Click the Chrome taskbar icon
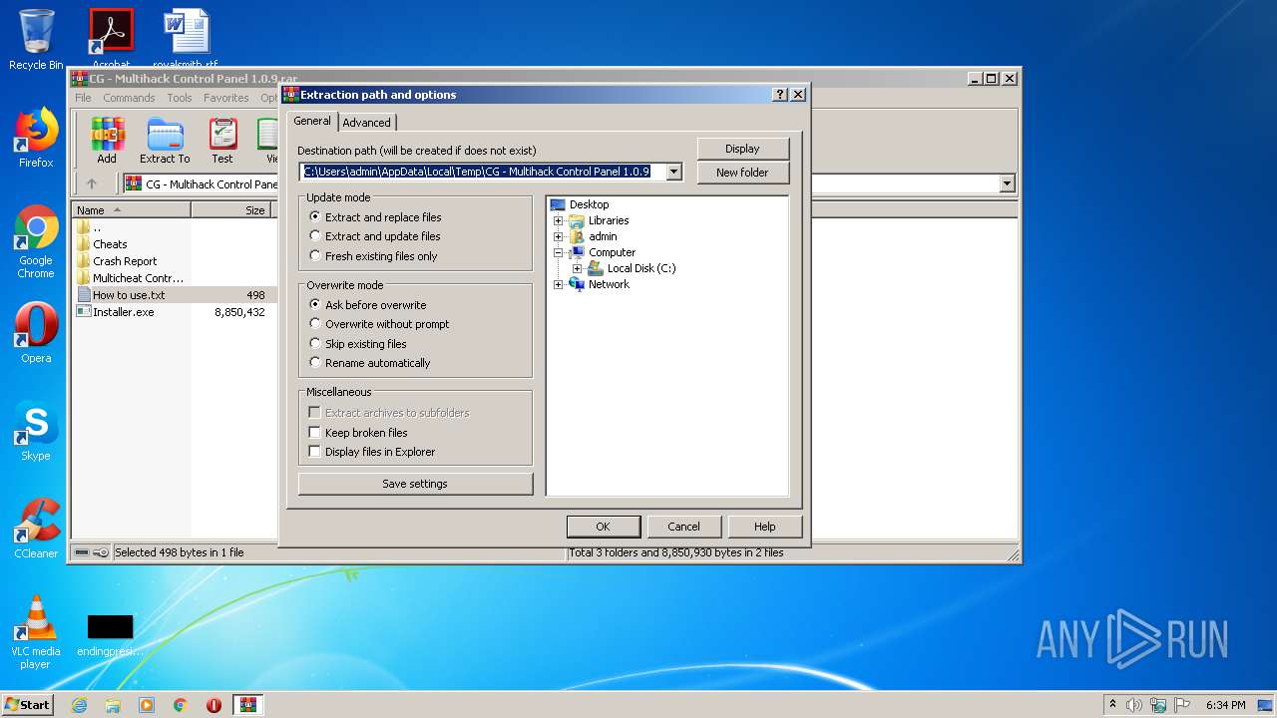 (181, 705)
